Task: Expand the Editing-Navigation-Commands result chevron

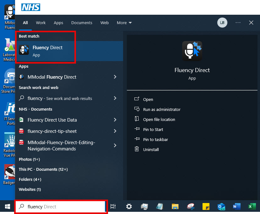Action: tap(115, 145)
